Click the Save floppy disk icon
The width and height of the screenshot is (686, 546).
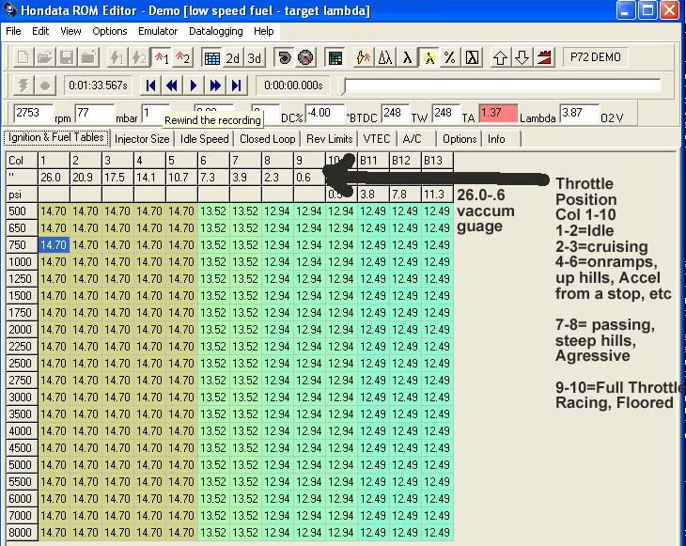click(67, 57)
